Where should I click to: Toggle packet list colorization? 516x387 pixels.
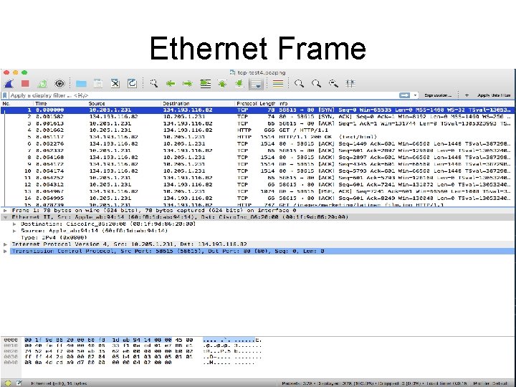coord(278,84)
